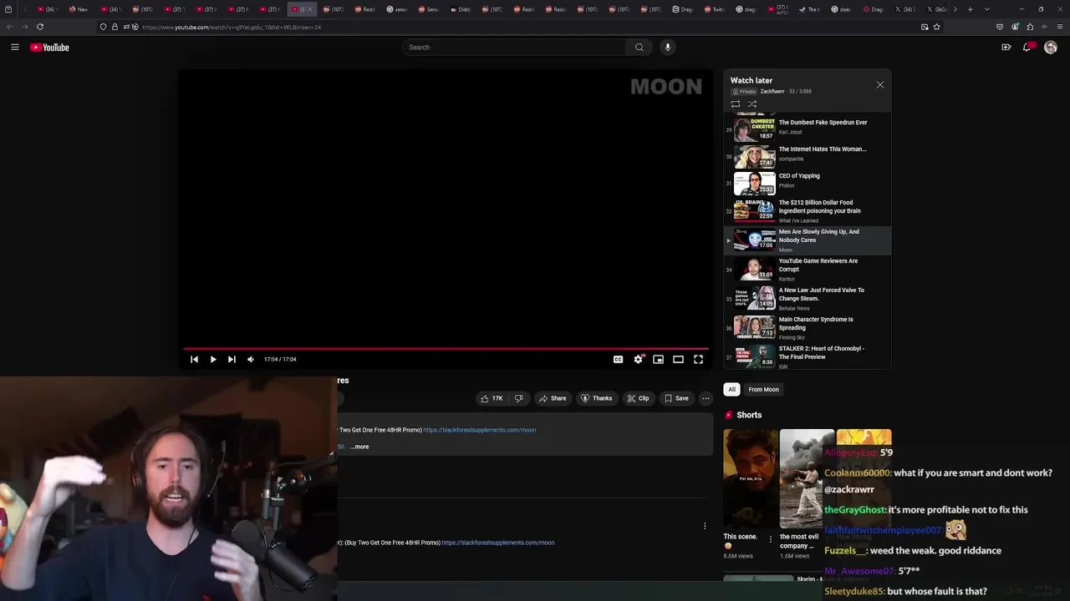This screenshot has height=601, width=1070.
Task: Mute the player volume speaker
Action: coord(251,359)
